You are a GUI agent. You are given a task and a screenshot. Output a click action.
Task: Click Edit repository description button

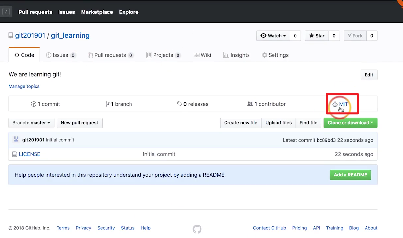click(369, 75)
